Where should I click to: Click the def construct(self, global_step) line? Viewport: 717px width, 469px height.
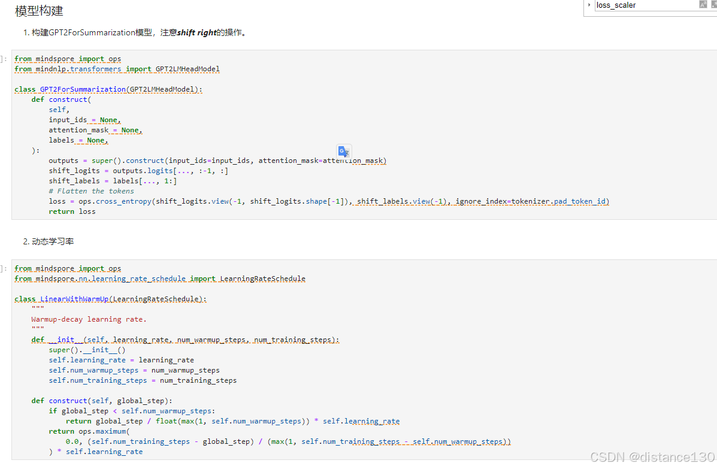(x=102, y=401)
